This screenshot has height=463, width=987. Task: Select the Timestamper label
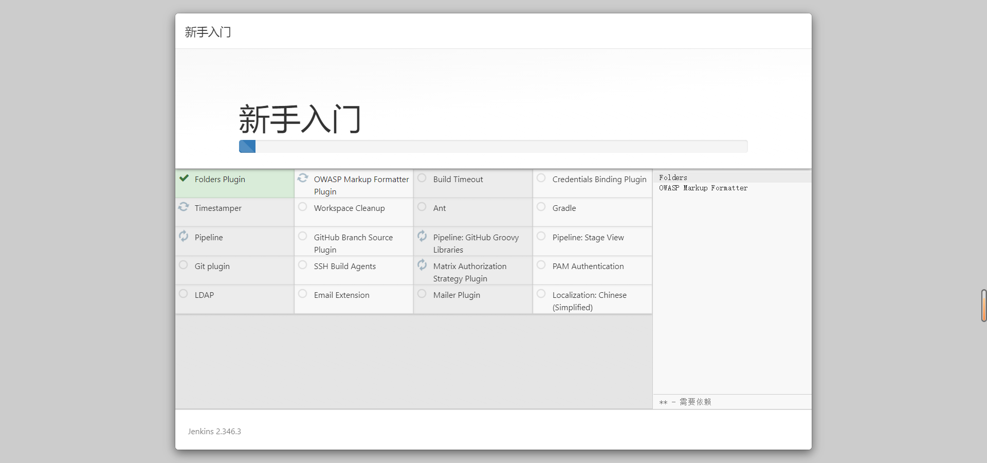point(218,208)
